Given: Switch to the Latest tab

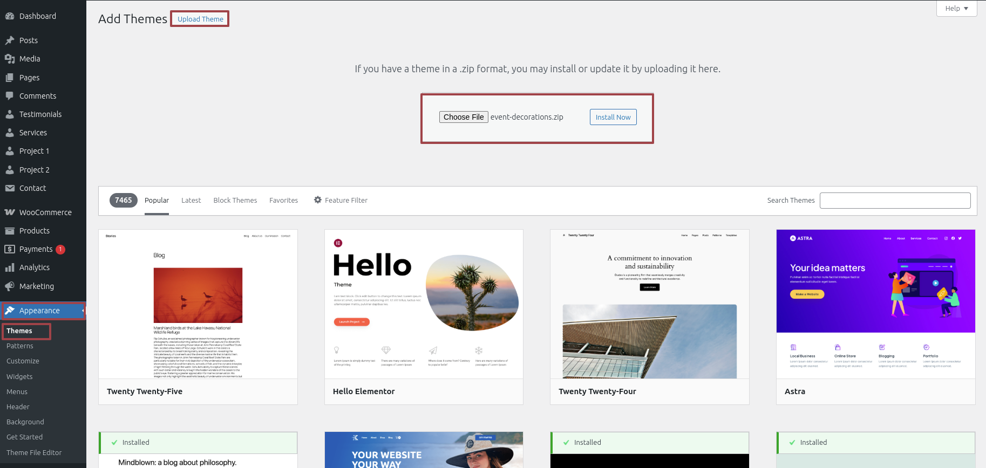Looking at the screenshot, I should 191,200.
